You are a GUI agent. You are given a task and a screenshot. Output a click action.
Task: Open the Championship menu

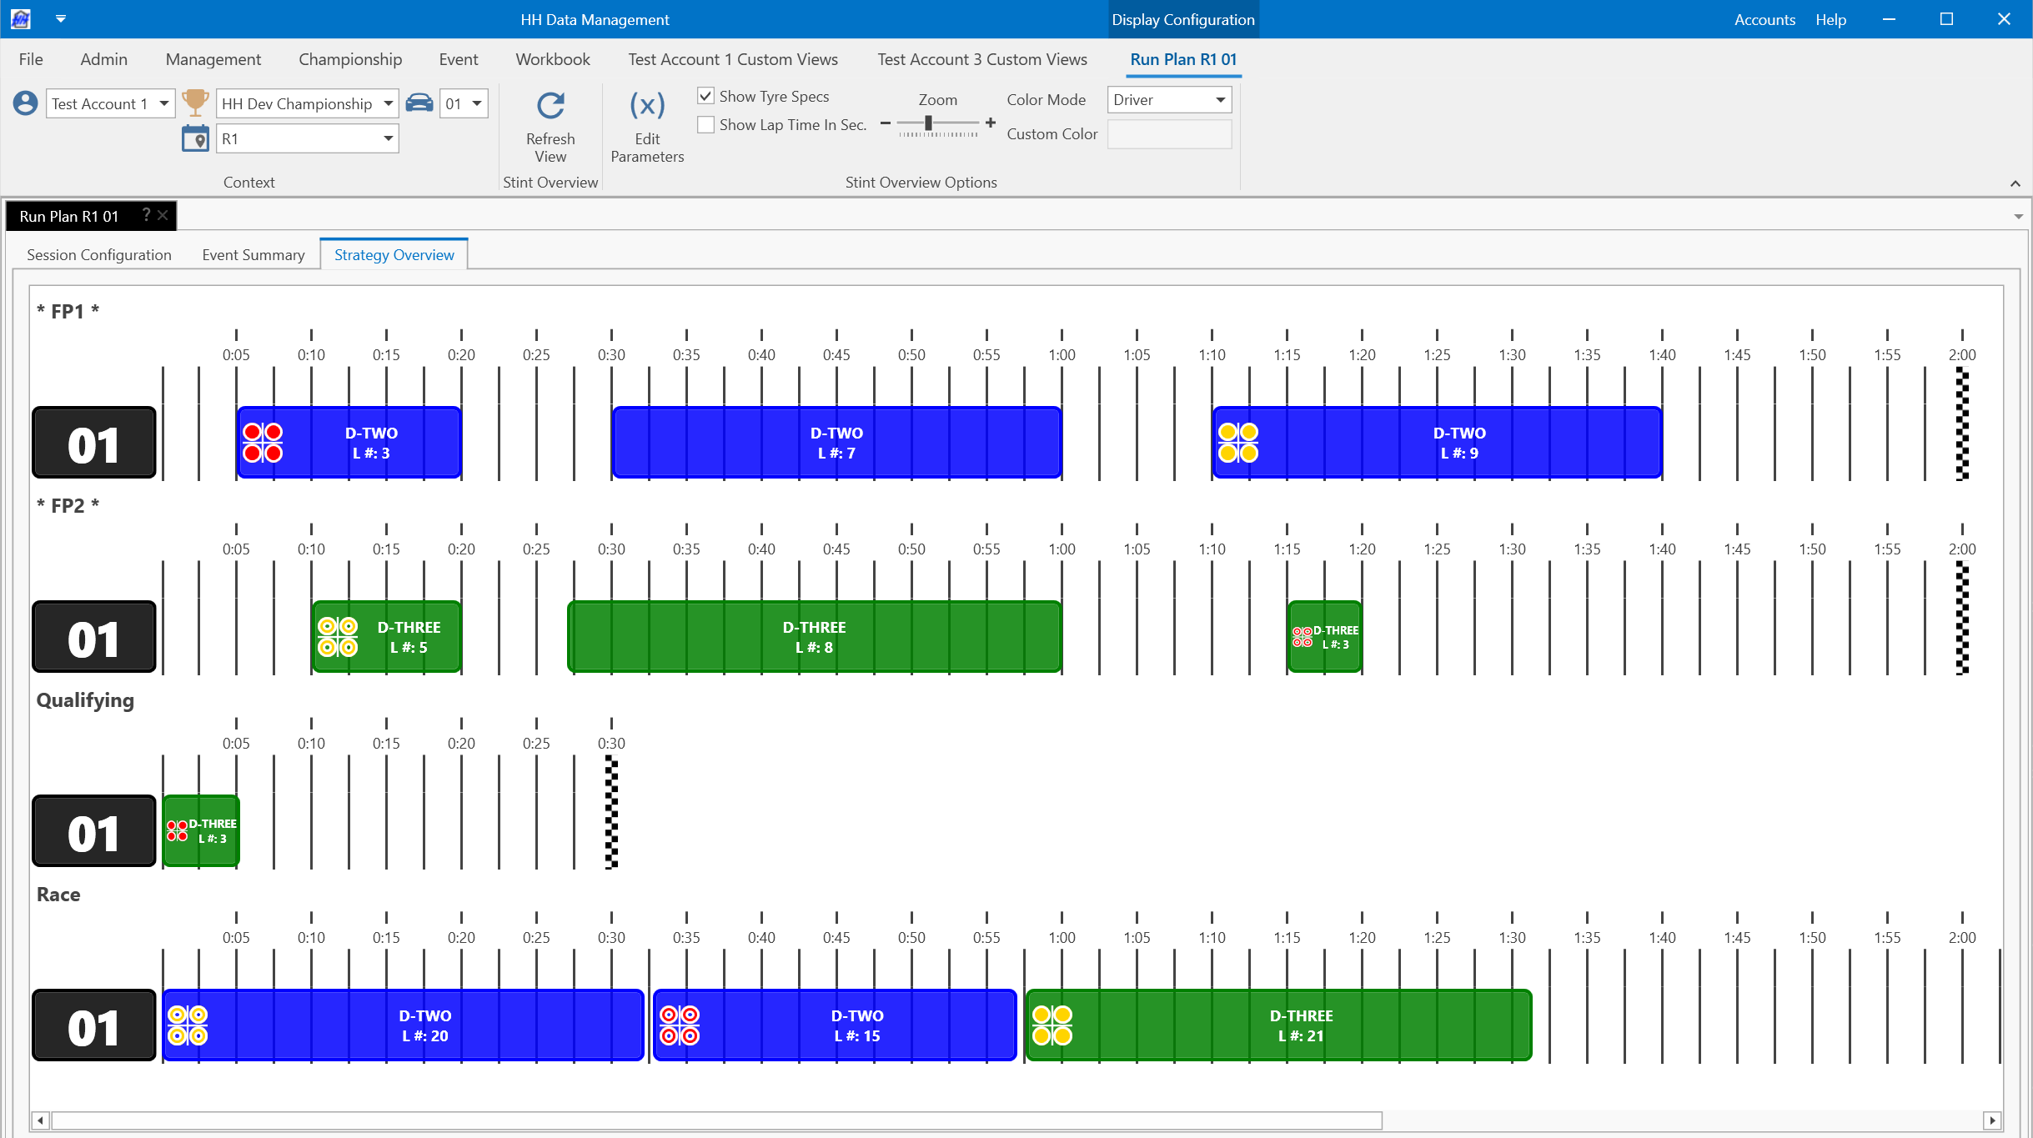[350, 59]
